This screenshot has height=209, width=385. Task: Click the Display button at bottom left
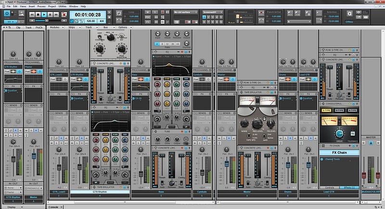click(x=12, y=207)
